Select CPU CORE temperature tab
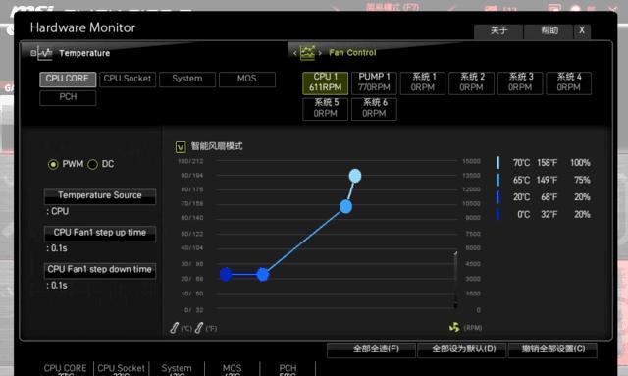 tap(68, 79)
